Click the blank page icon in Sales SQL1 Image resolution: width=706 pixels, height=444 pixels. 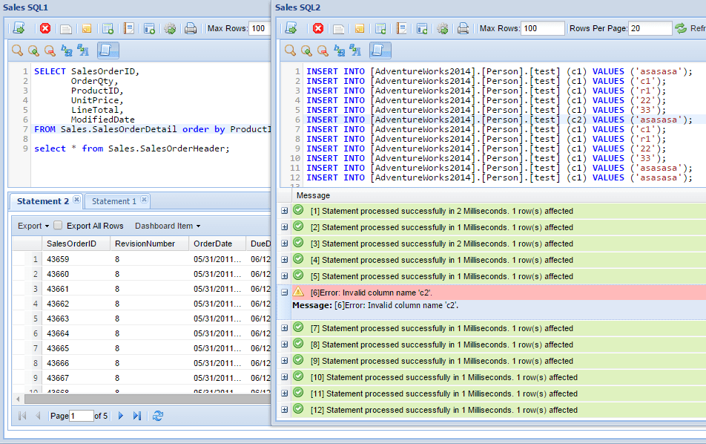[x=66, y=29]
